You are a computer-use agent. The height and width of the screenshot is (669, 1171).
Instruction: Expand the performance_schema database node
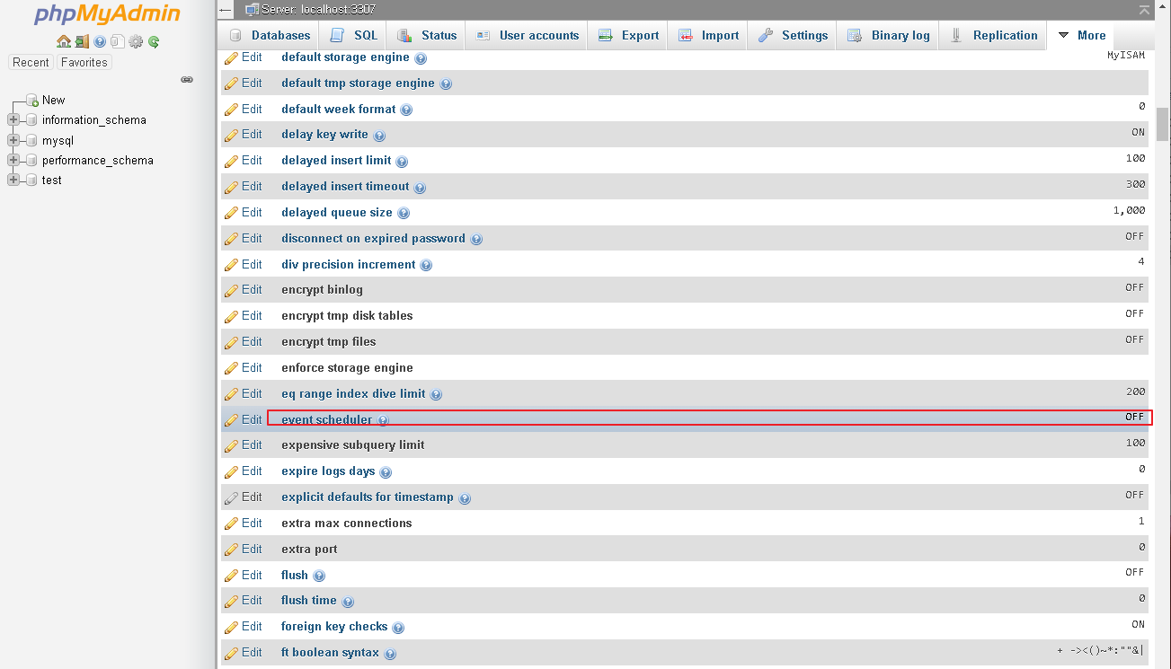[x=13, y=160]
